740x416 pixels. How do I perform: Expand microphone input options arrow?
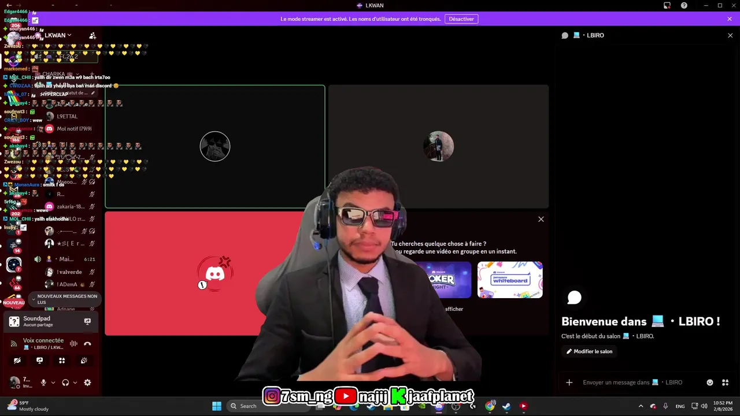click(x=53, y=382)
